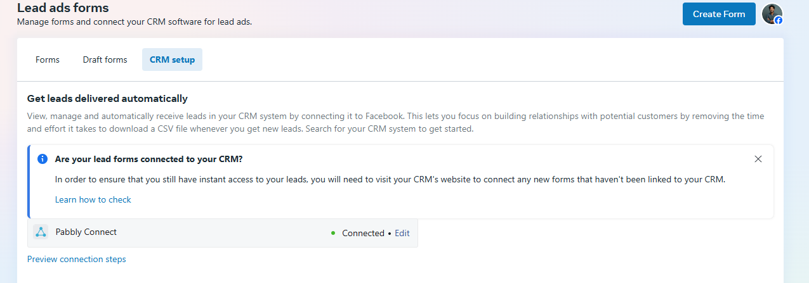Open the Learn how to check link

pos(93,199)
